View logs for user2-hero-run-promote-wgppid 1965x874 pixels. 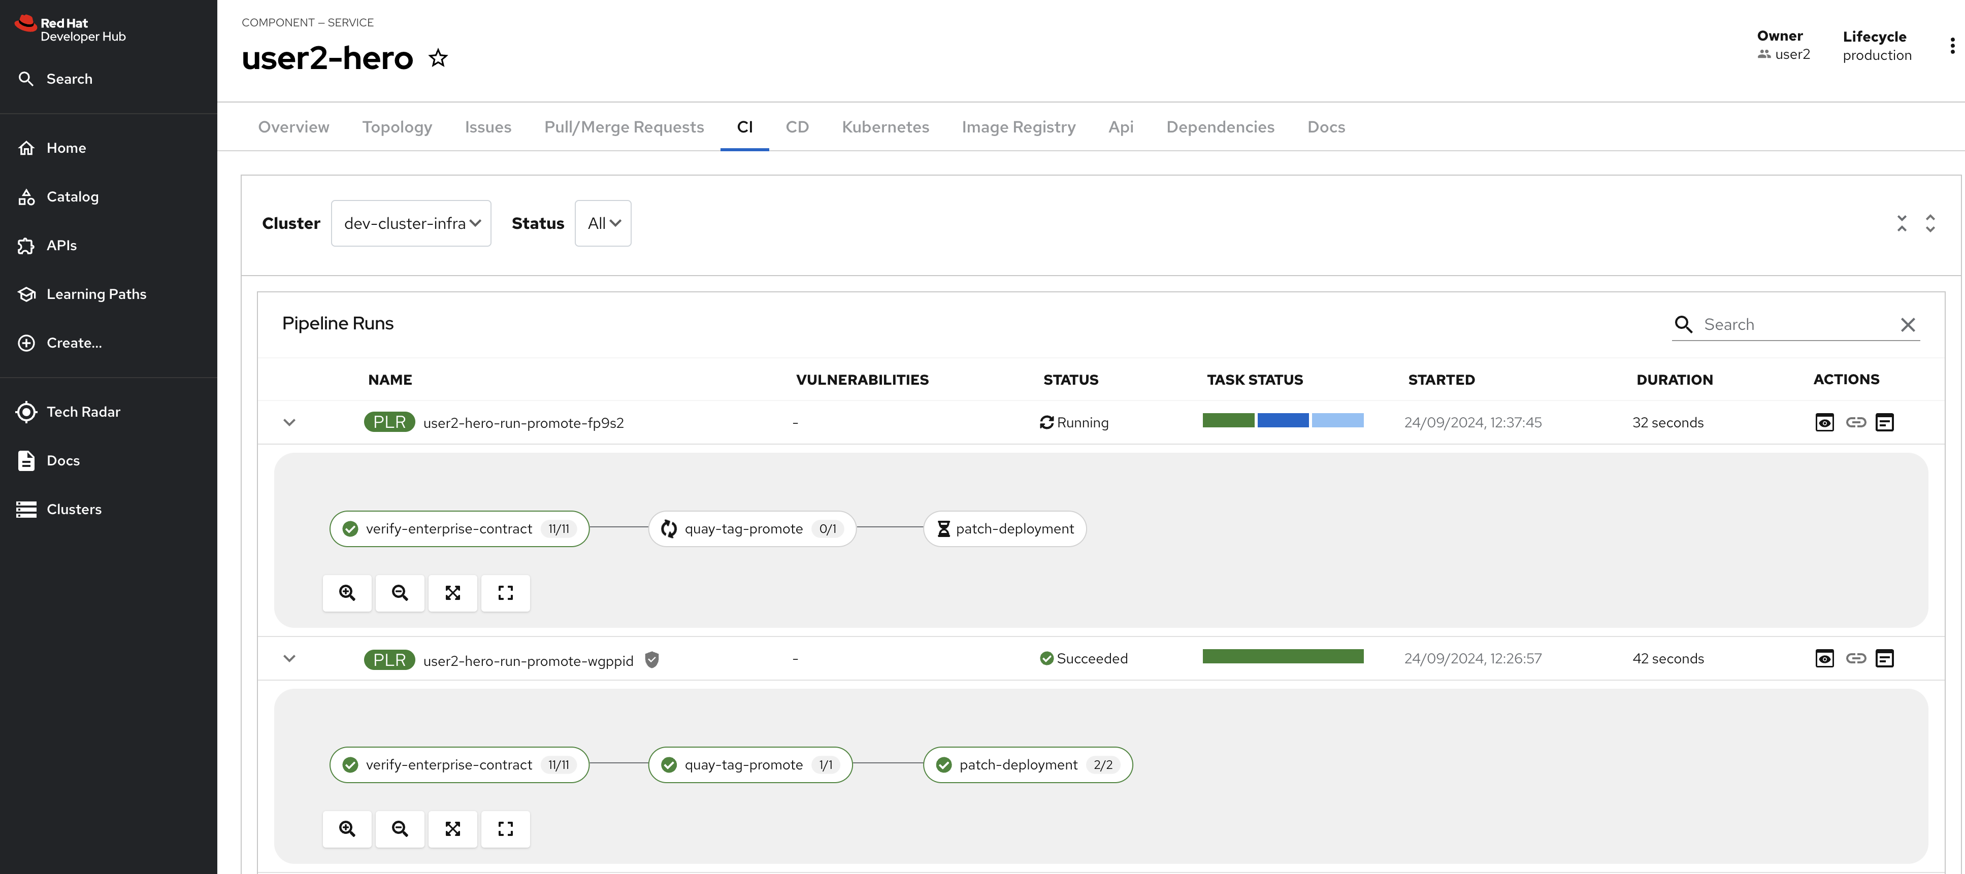[x=1884, y=659]
